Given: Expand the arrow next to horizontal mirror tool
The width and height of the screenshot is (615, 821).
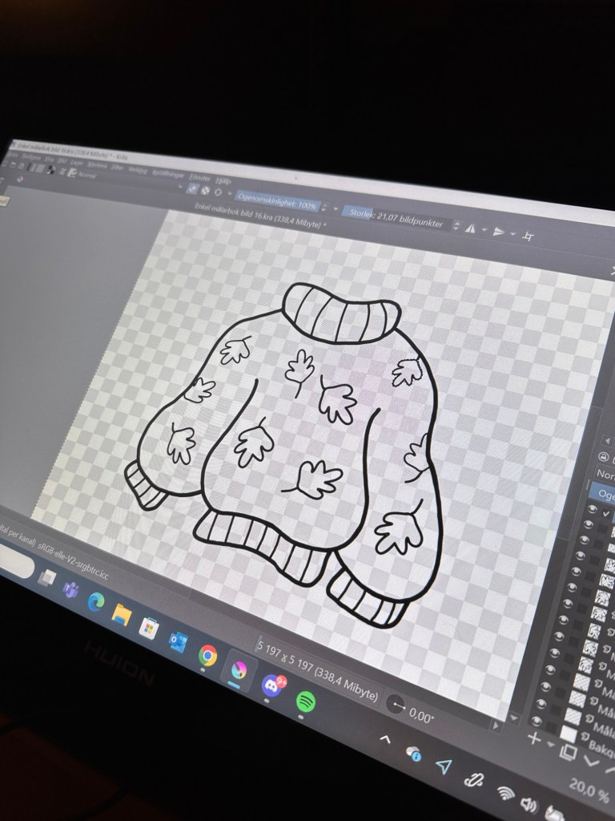Looking at the screenshot, I should click(484, 229).
